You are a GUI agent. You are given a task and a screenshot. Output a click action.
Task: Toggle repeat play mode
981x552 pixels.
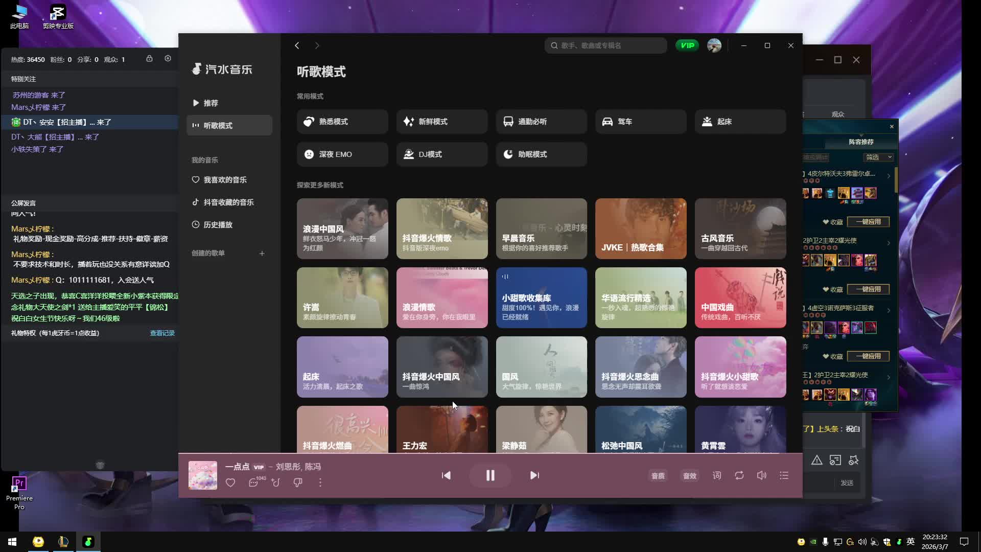[739, 476]
